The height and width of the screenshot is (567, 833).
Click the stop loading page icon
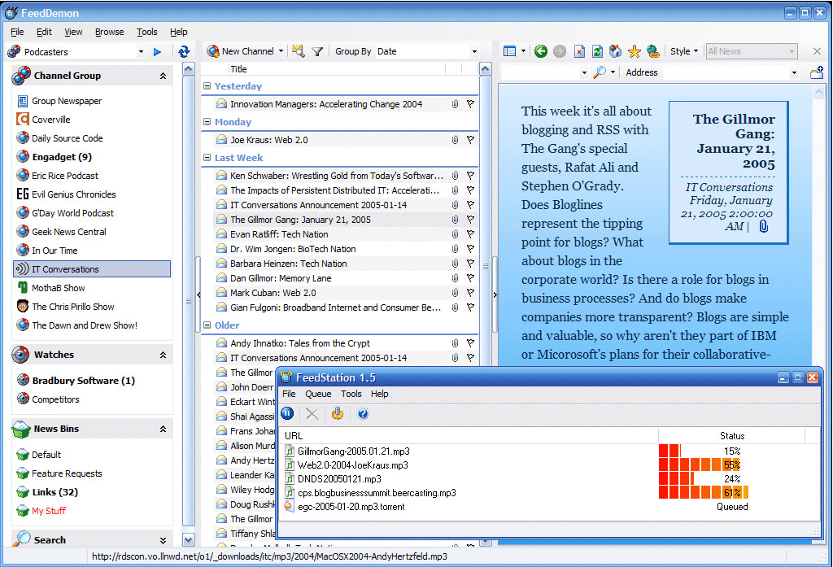[x=579, y=51]
